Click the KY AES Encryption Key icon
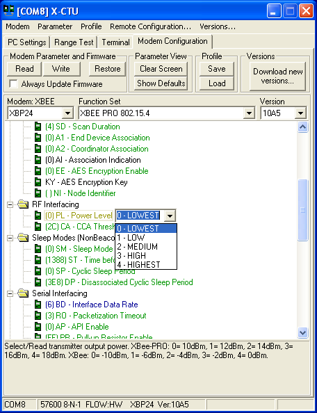 click(38, 182)
